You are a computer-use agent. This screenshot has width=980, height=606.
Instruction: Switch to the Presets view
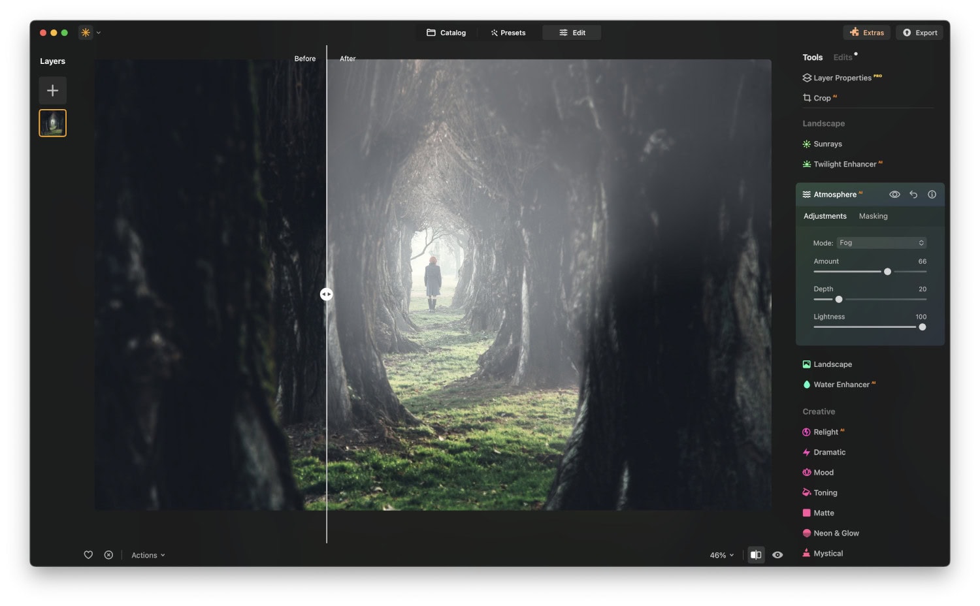[x=508, y=32]
